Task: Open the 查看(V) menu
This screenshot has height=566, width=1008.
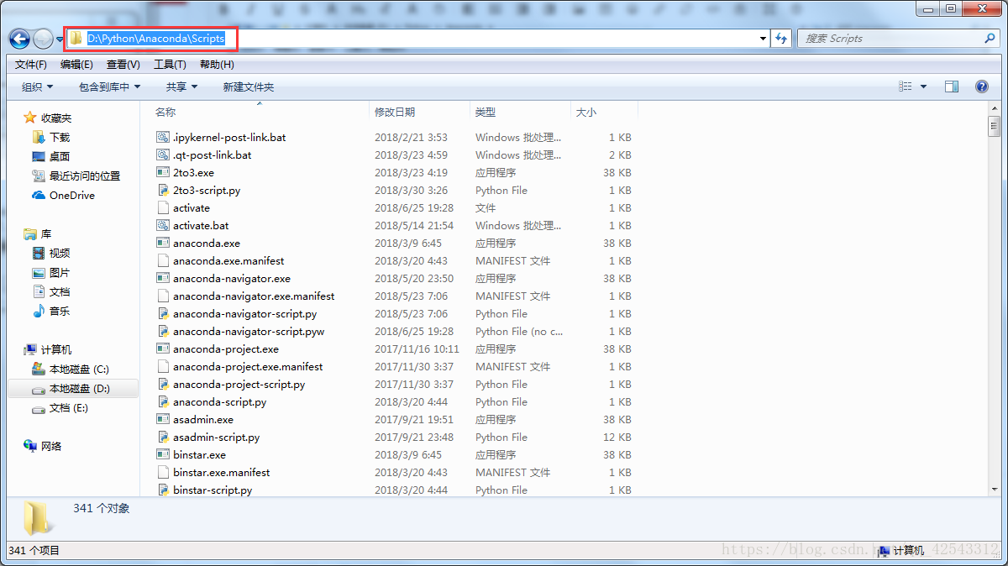Action: coord(123,65)
